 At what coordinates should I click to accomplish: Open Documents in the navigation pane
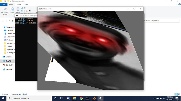coord(9,37)
